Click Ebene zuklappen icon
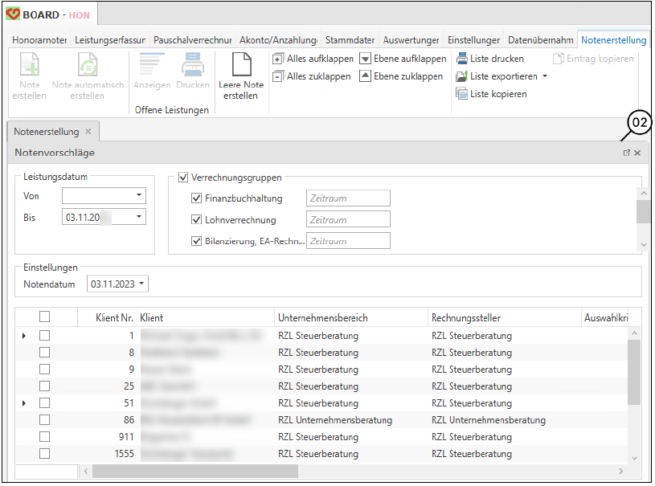The image size is (655, 486). coord(365,76)
